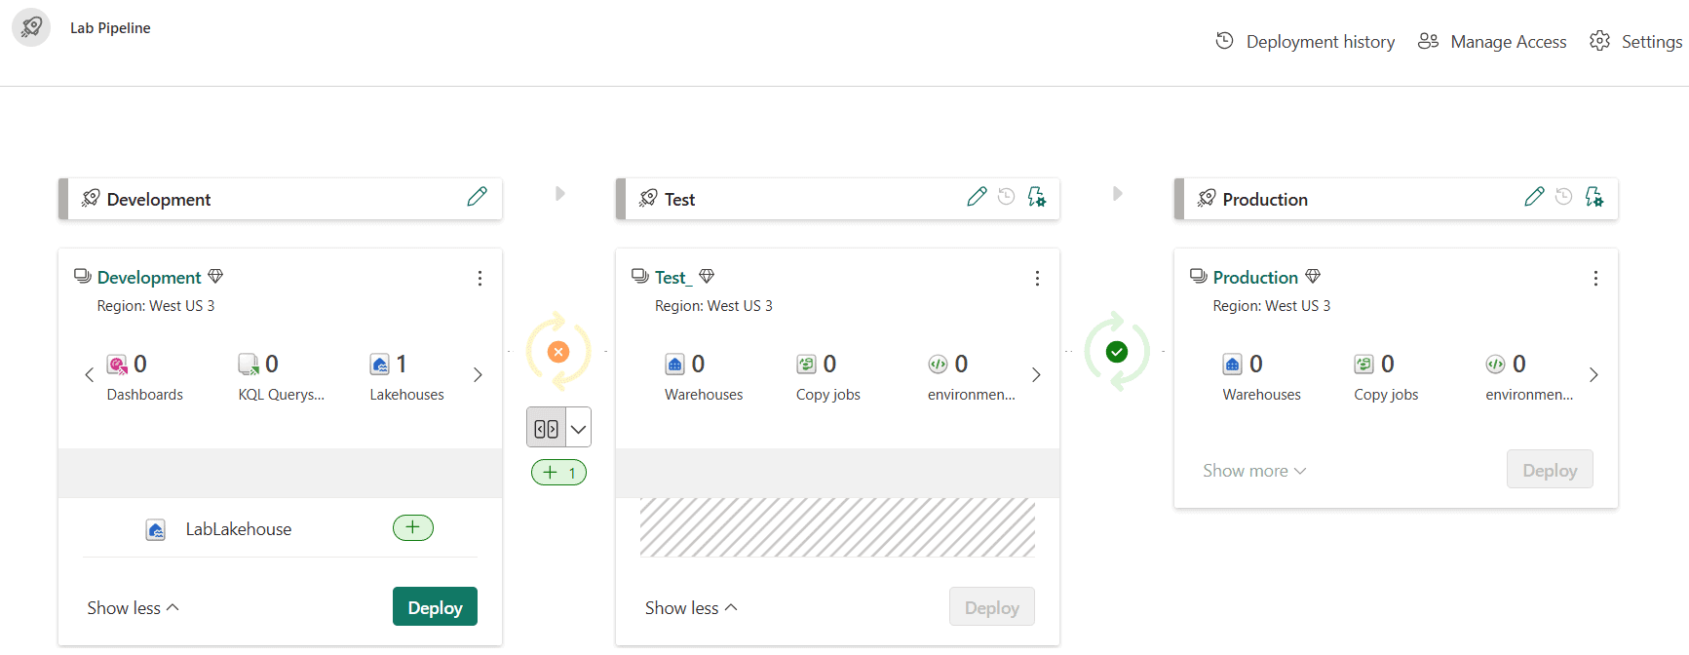Open Manage Access

1492,42
